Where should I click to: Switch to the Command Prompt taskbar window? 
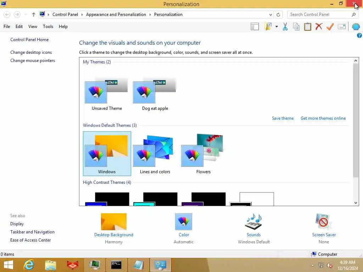[x=116, y=265]
